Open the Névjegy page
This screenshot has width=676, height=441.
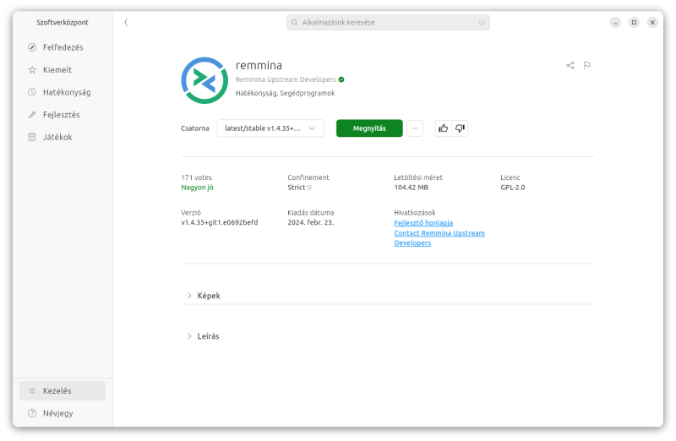click(x=63, y=413)
